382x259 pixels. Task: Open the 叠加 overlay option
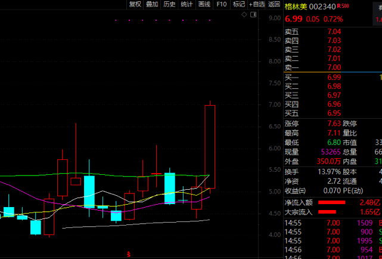(x=152, y=4)
